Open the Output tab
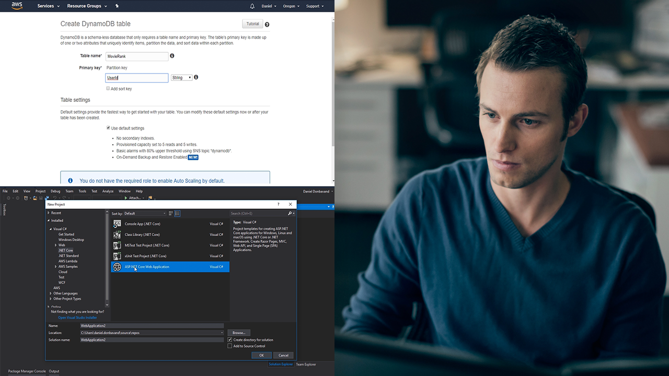Viewport: 669px width, 376px height. tap(54, 371)
